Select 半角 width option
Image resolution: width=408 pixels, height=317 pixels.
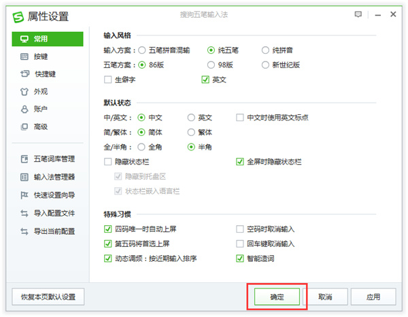[191, 147]
